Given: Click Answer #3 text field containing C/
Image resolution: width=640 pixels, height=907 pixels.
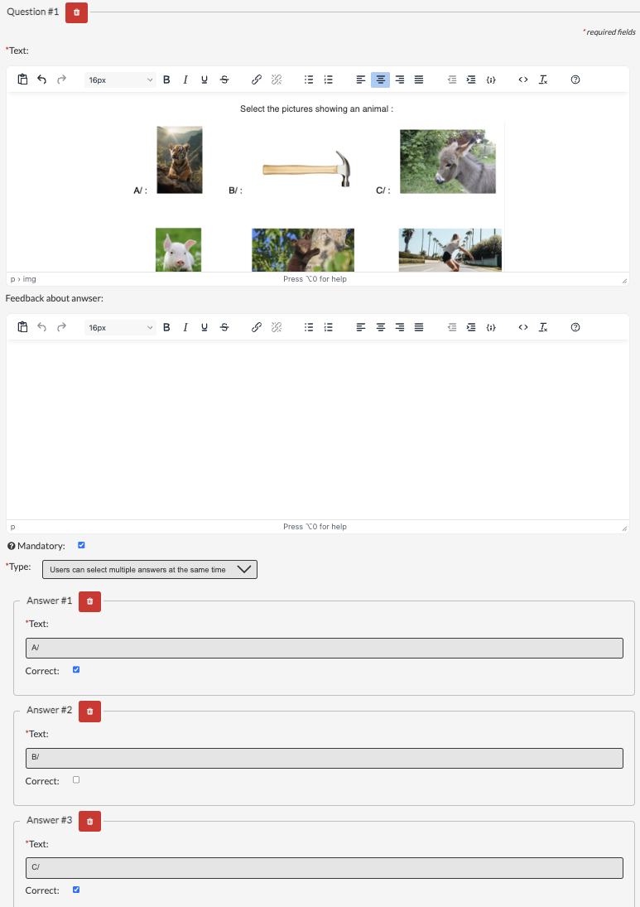Looking at the screenshot, I should point(325,868).
